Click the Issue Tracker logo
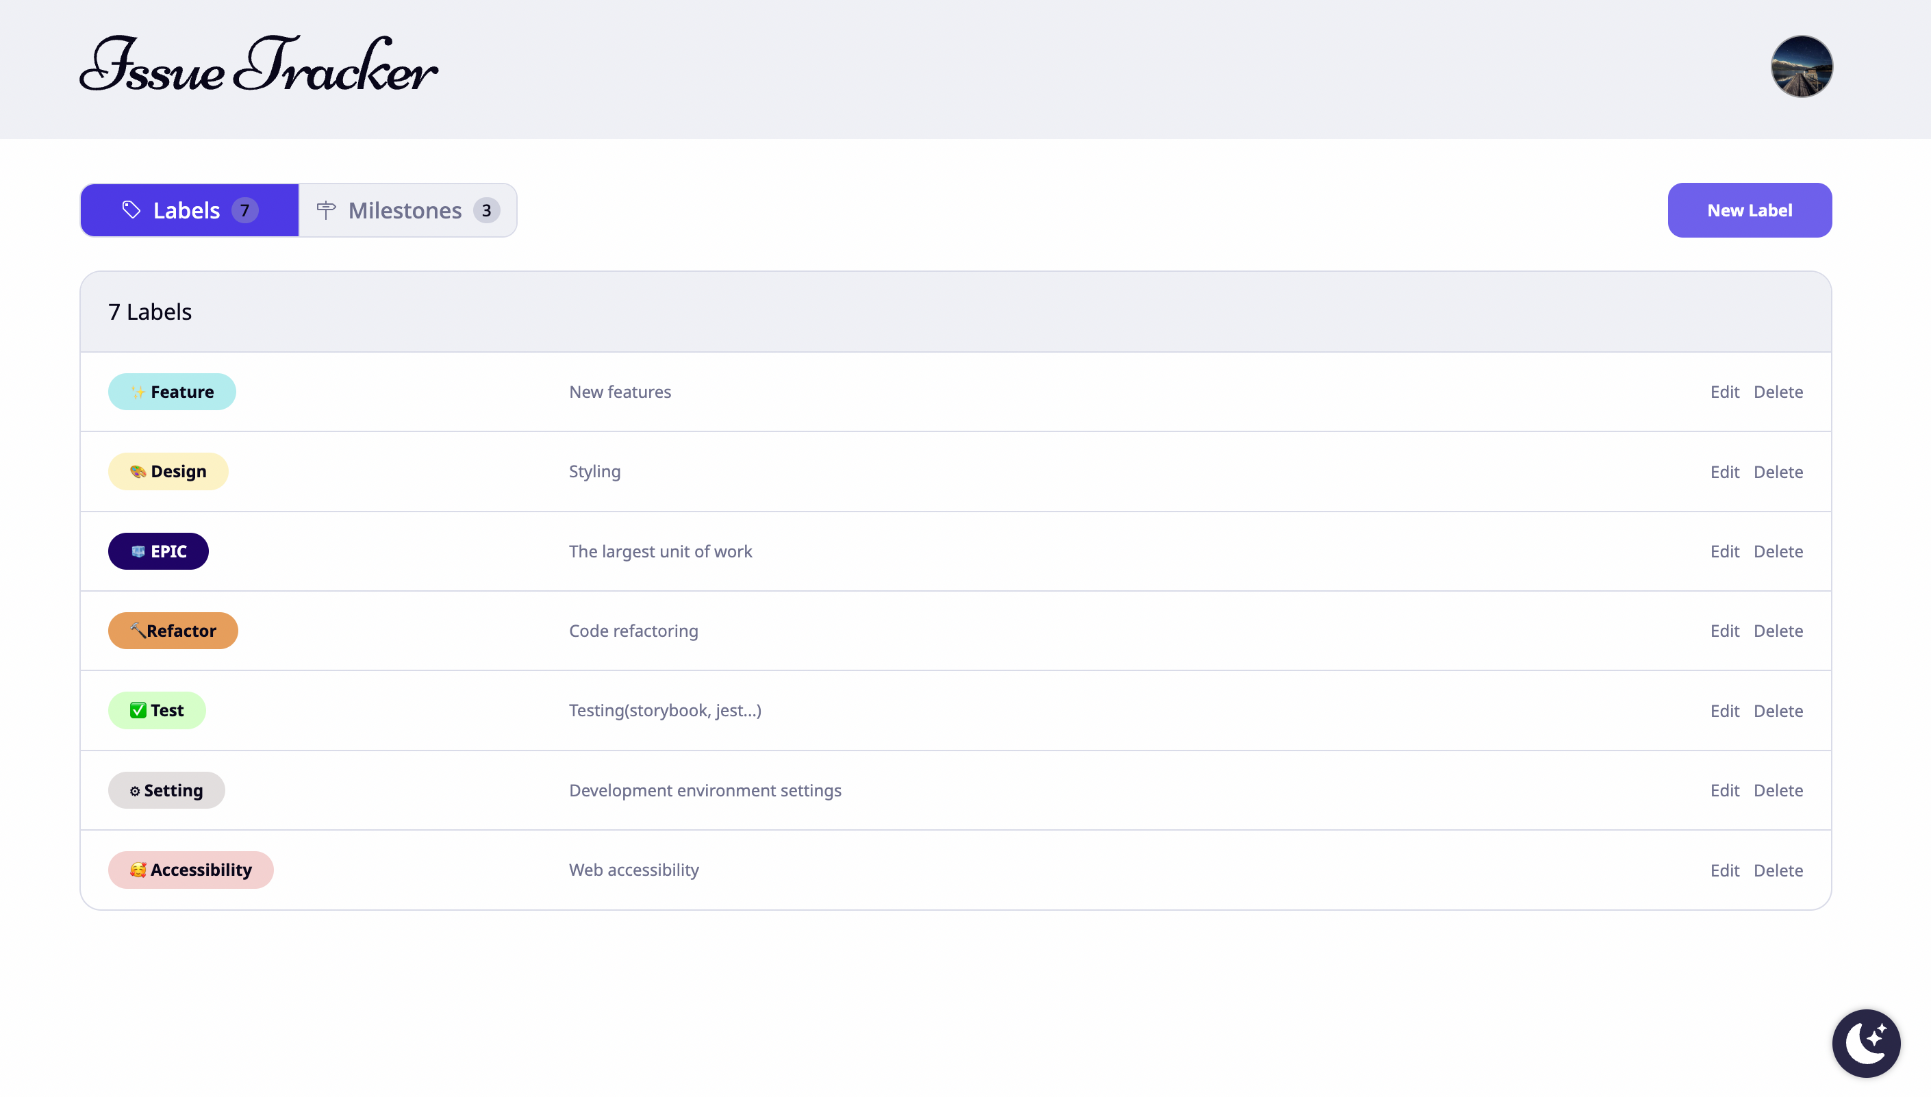 [x=258, y=66]
